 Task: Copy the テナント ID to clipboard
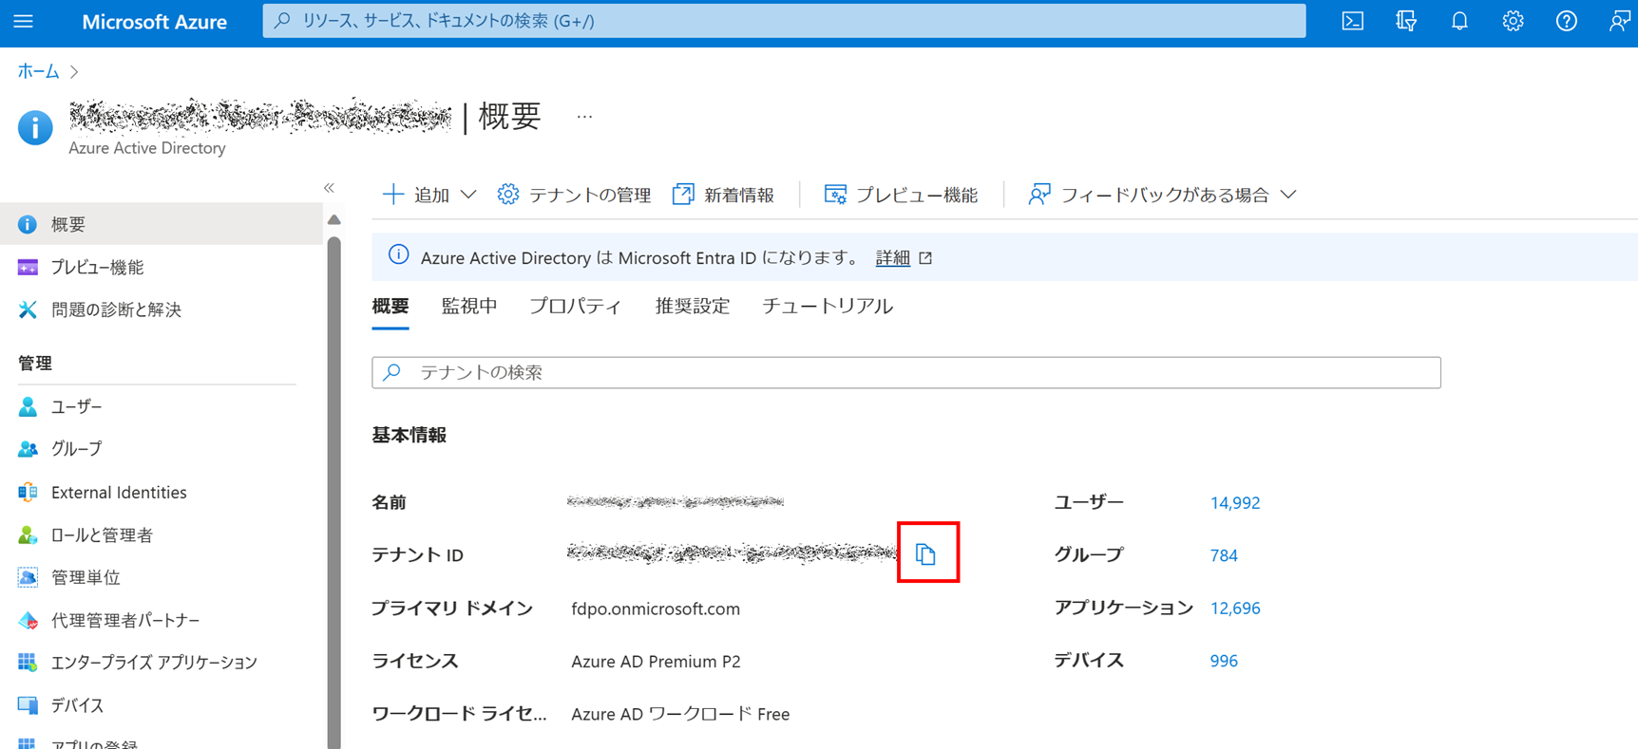point(926,553)
